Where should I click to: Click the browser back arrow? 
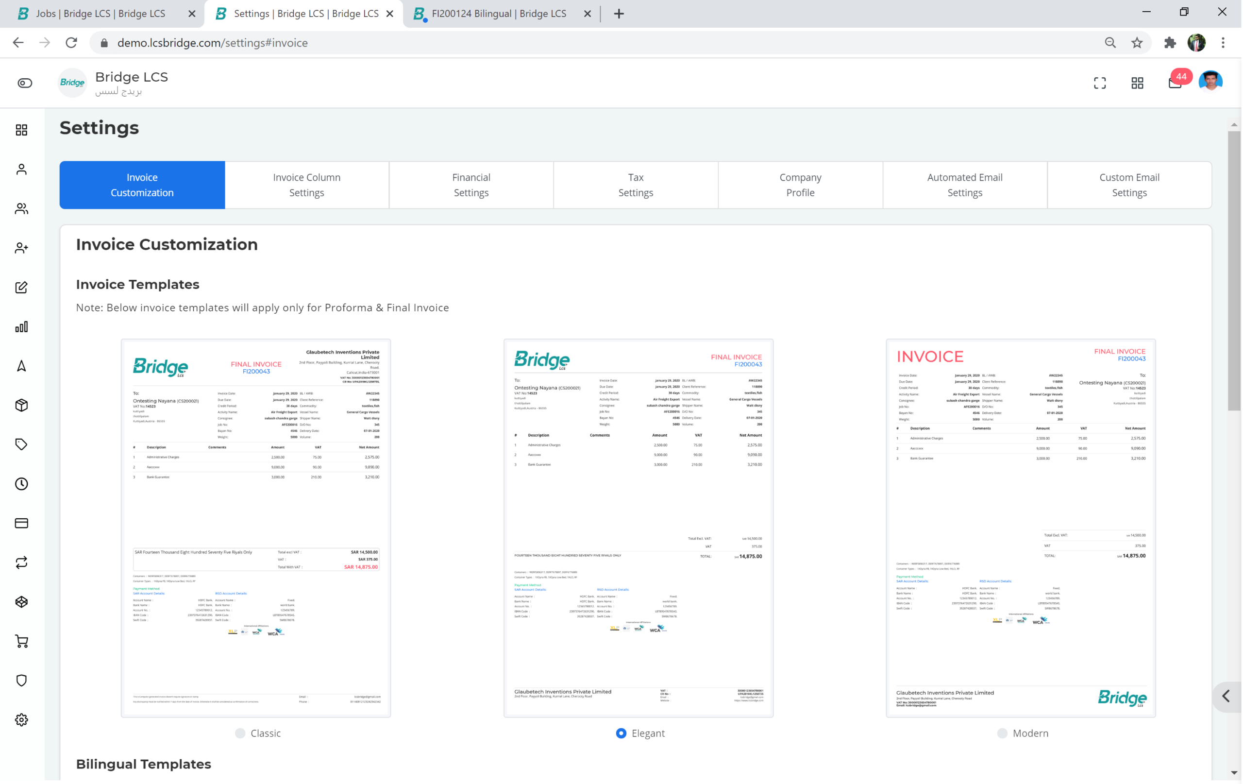[18, 43]
